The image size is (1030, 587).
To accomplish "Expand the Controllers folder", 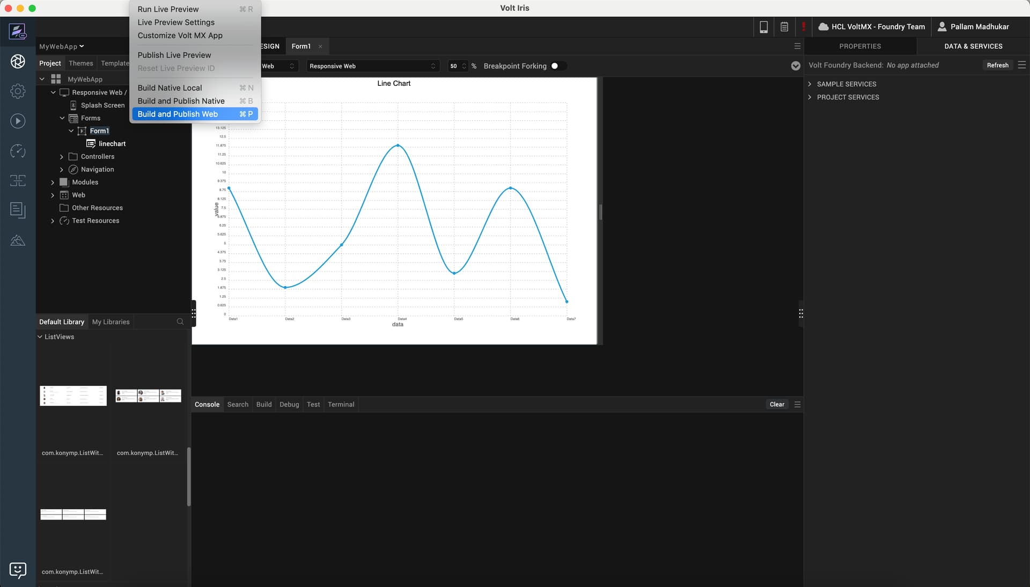I will tap(61, 157).
